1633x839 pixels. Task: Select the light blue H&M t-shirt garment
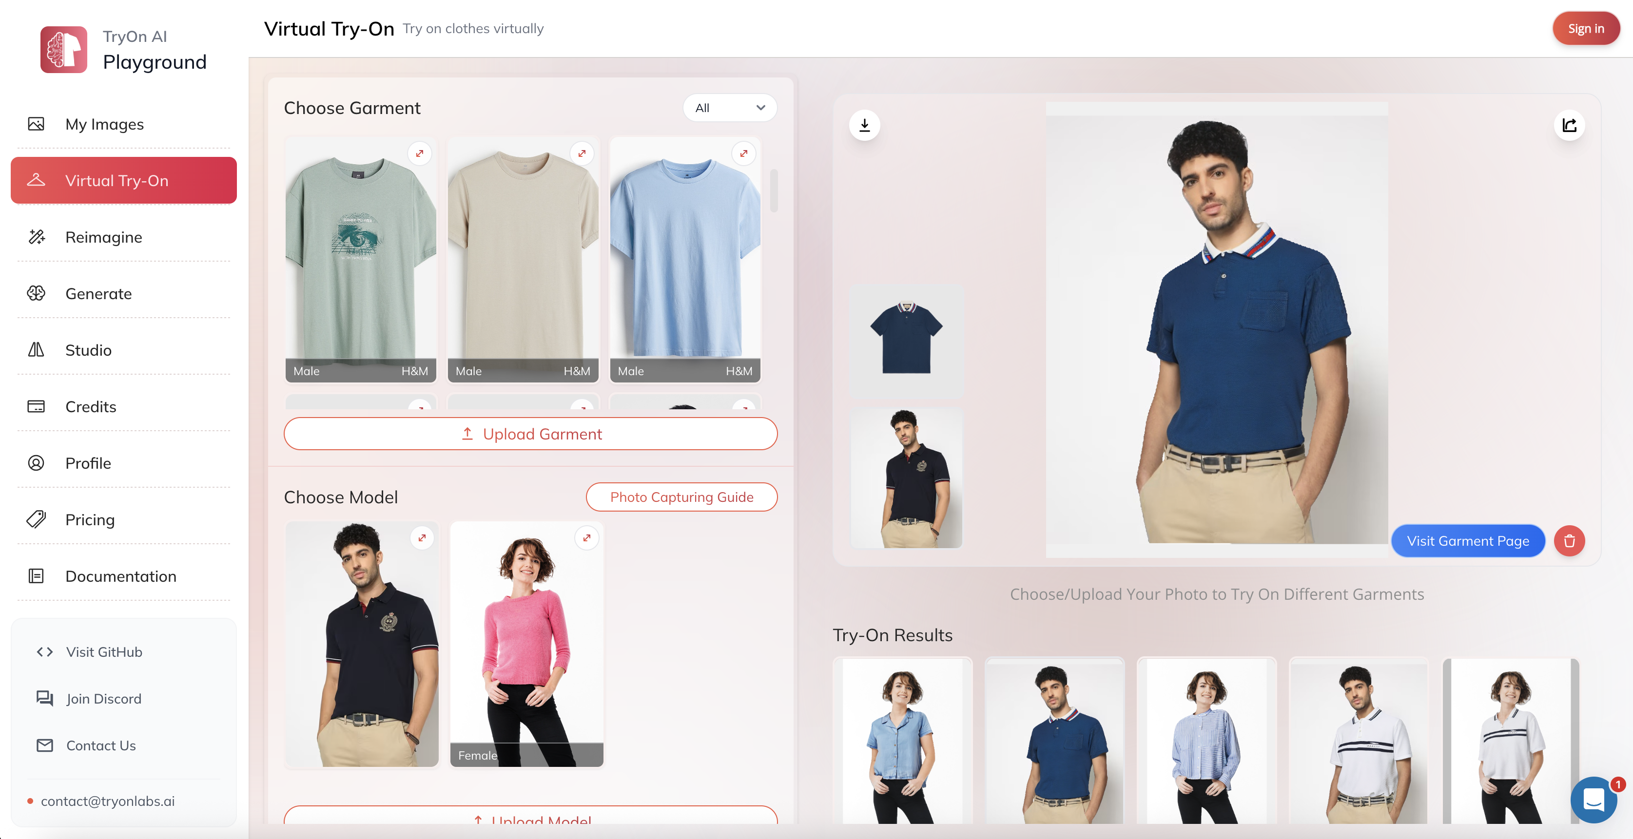[x=685, y=260]
